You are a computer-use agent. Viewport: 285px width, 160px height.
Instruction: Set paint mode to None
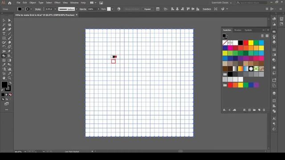pos(10,95)
